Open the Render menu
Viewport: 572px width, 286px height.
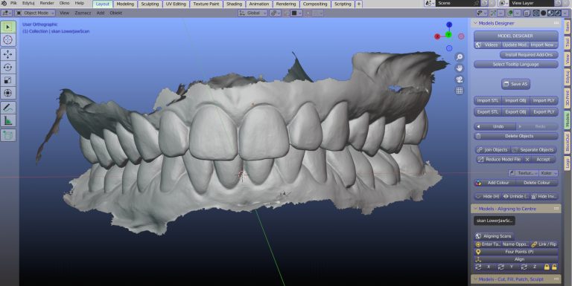point(47,3)
